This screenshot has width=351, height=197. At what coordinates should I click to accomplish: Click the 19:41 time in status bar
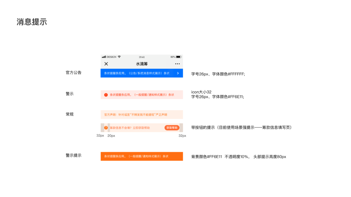click(142, 57)
